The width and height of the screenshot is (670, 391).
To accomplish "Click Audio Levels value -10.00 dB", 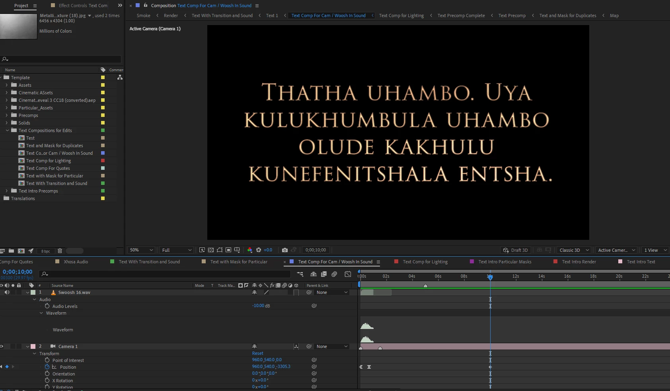I will click(261, 305).
